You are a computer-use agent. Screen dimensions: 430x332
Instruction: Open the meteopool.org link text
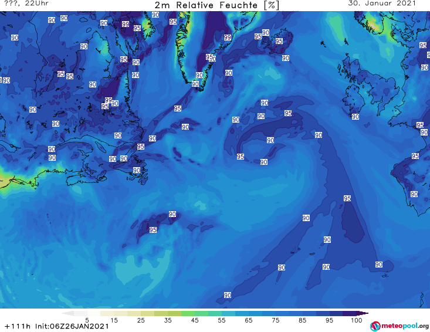(405, 326)
